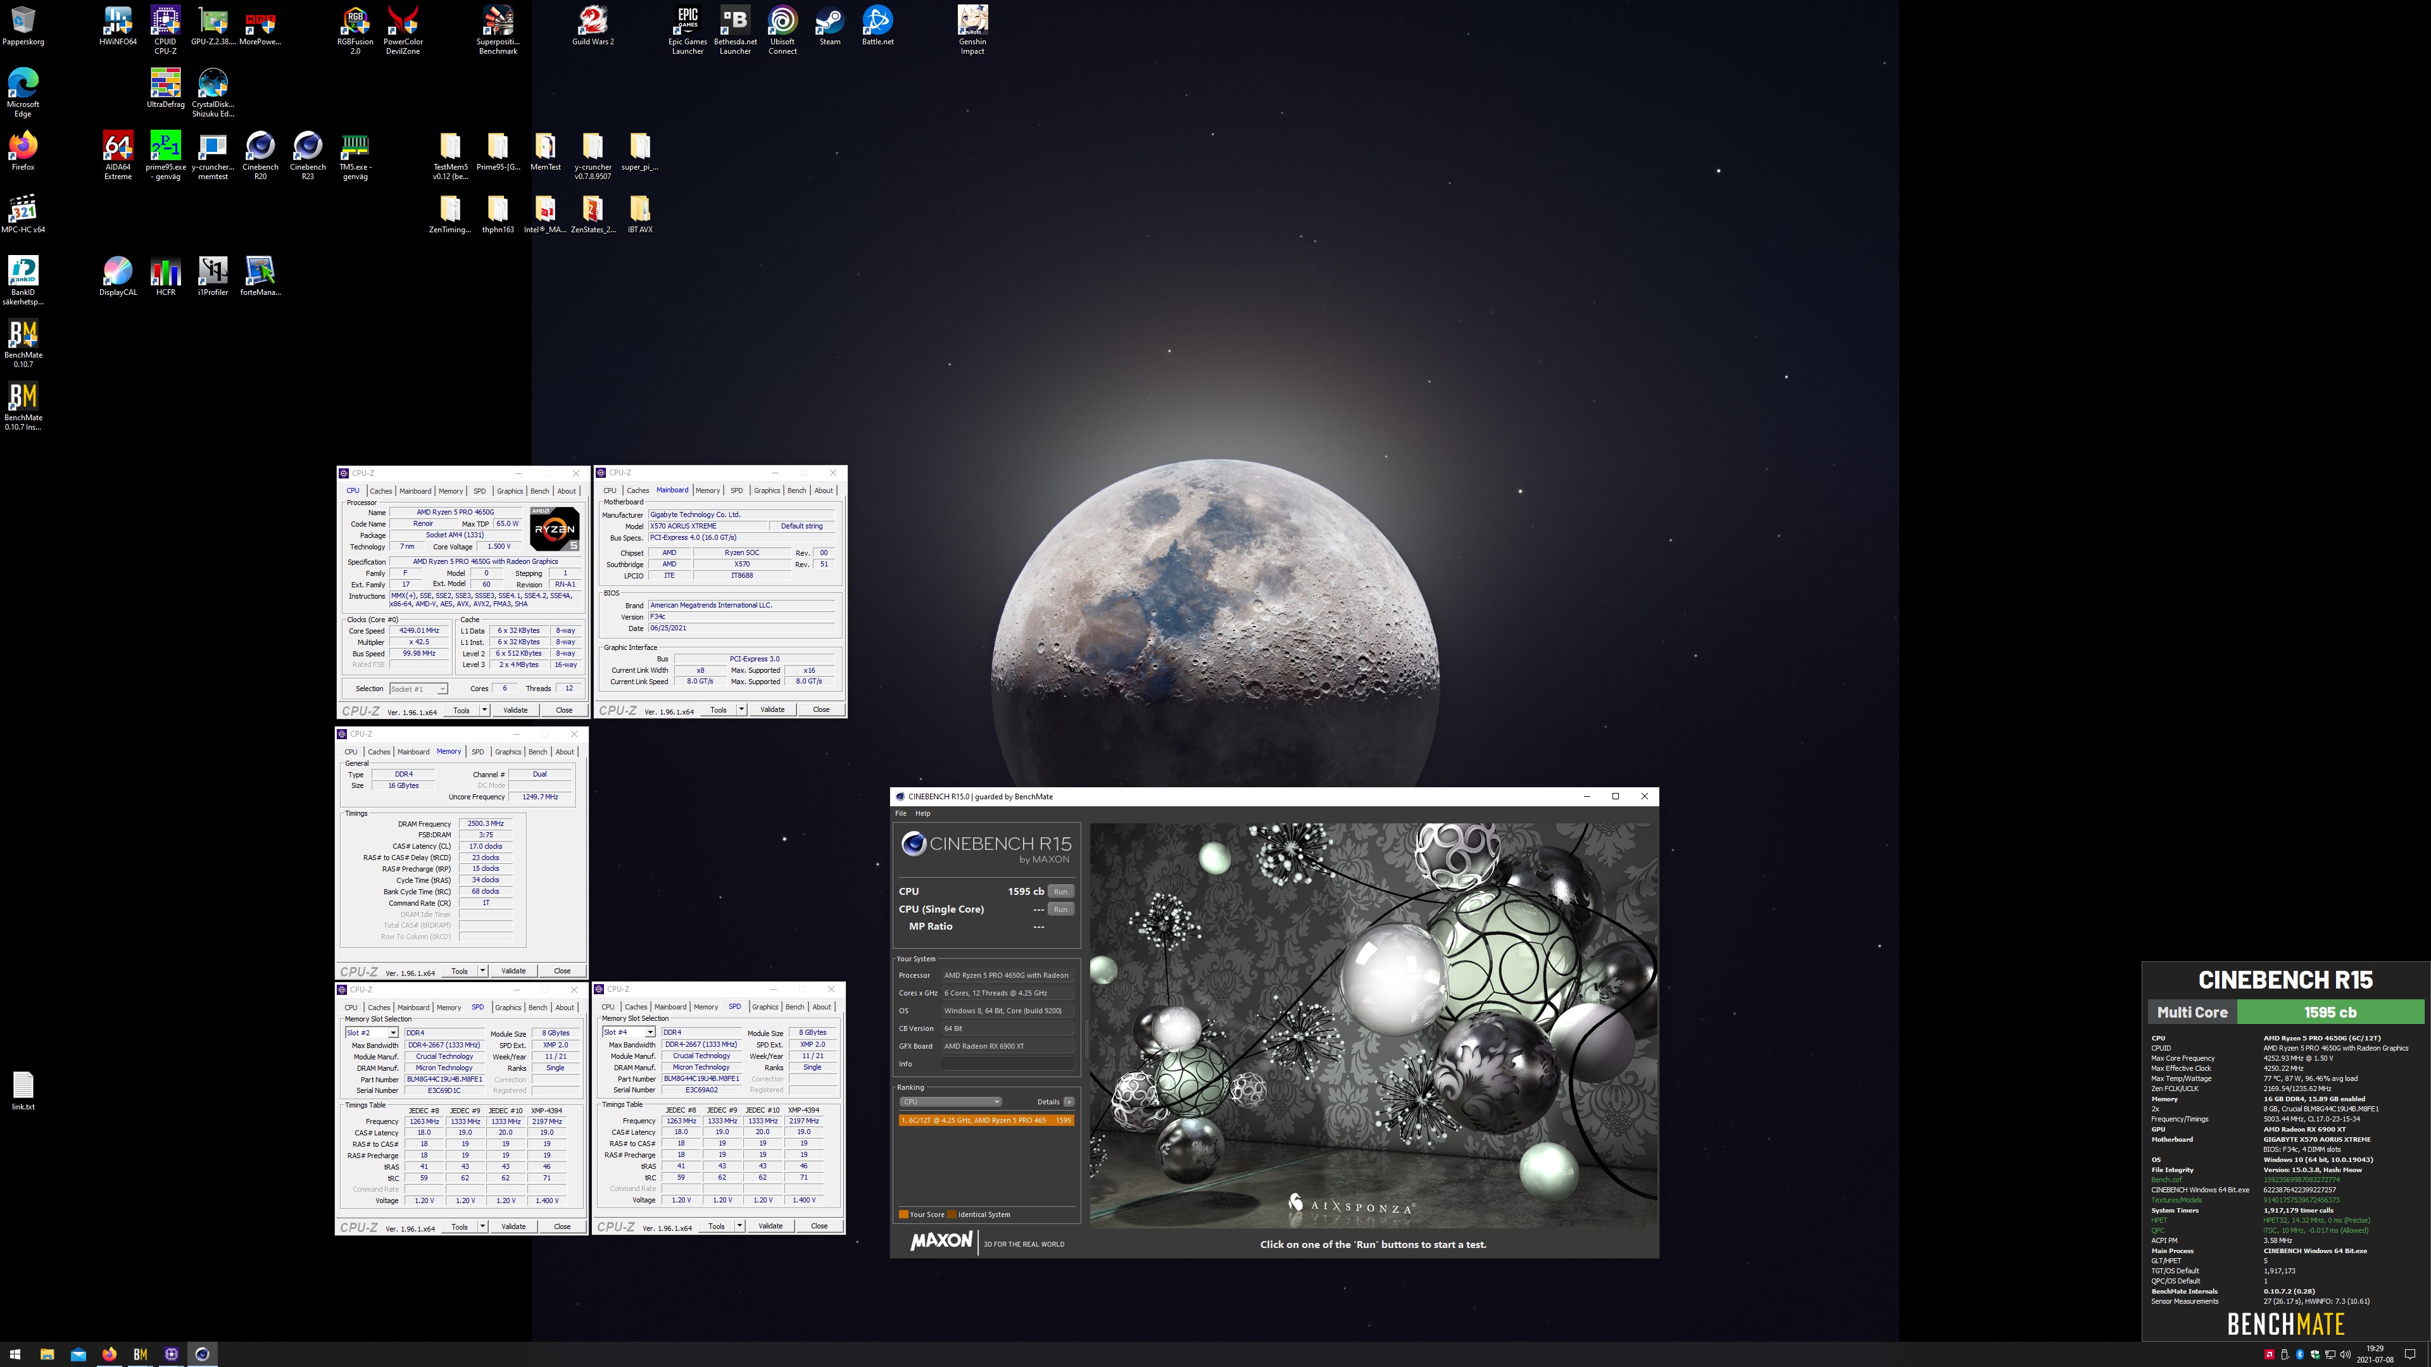Select the top ranking entry scoring 1595
Image resolution: width=2431 pixels, height=1367 pixels.
click(986, 1120)
